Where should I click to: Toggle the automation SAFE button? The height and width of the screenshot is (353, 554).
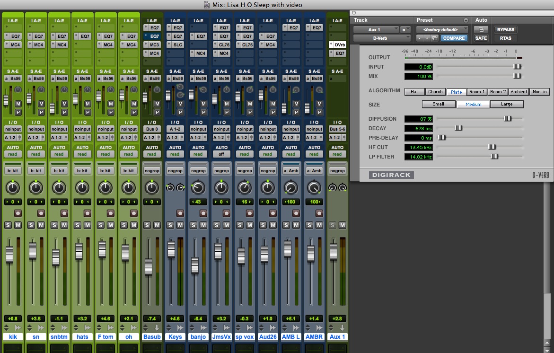pyautogui.click(x=481, y=38)
